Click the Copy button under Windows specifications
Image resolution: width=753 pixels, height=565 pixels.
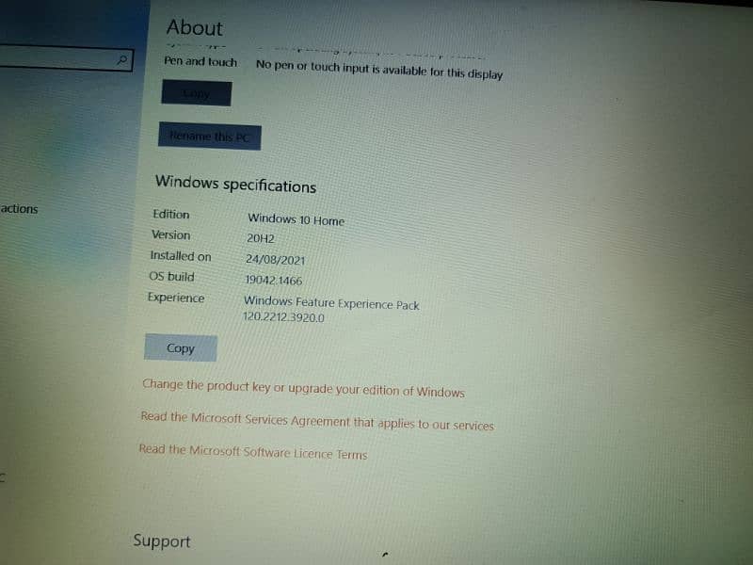(x=181, y=347)
